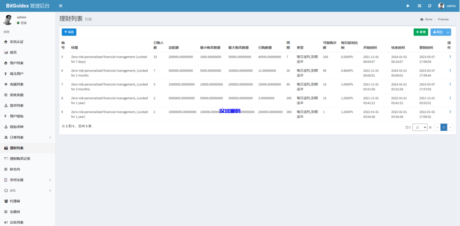The width and height of the screenshot is (460, 226).
Task: Click admin avatar in top right
Action: 441,6
